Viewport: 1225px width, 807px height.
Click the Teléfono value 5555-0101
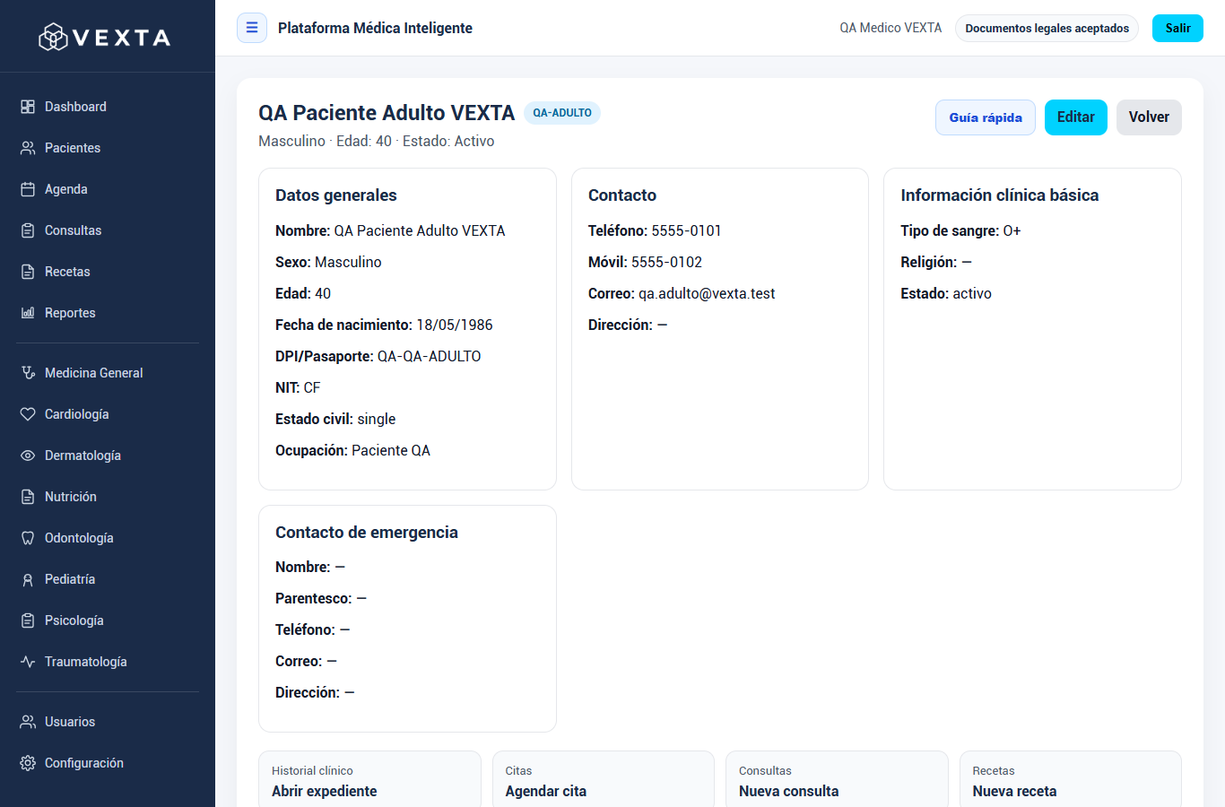coord(686,230)
